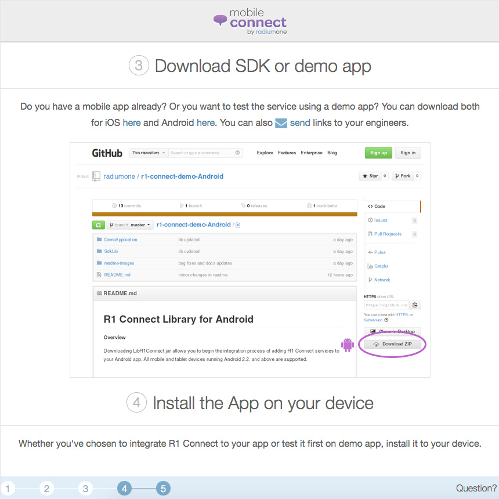The image size is (499, 499).
Task: Open the Features menu item
Action: pyautogui.click(x=287, y=153)
